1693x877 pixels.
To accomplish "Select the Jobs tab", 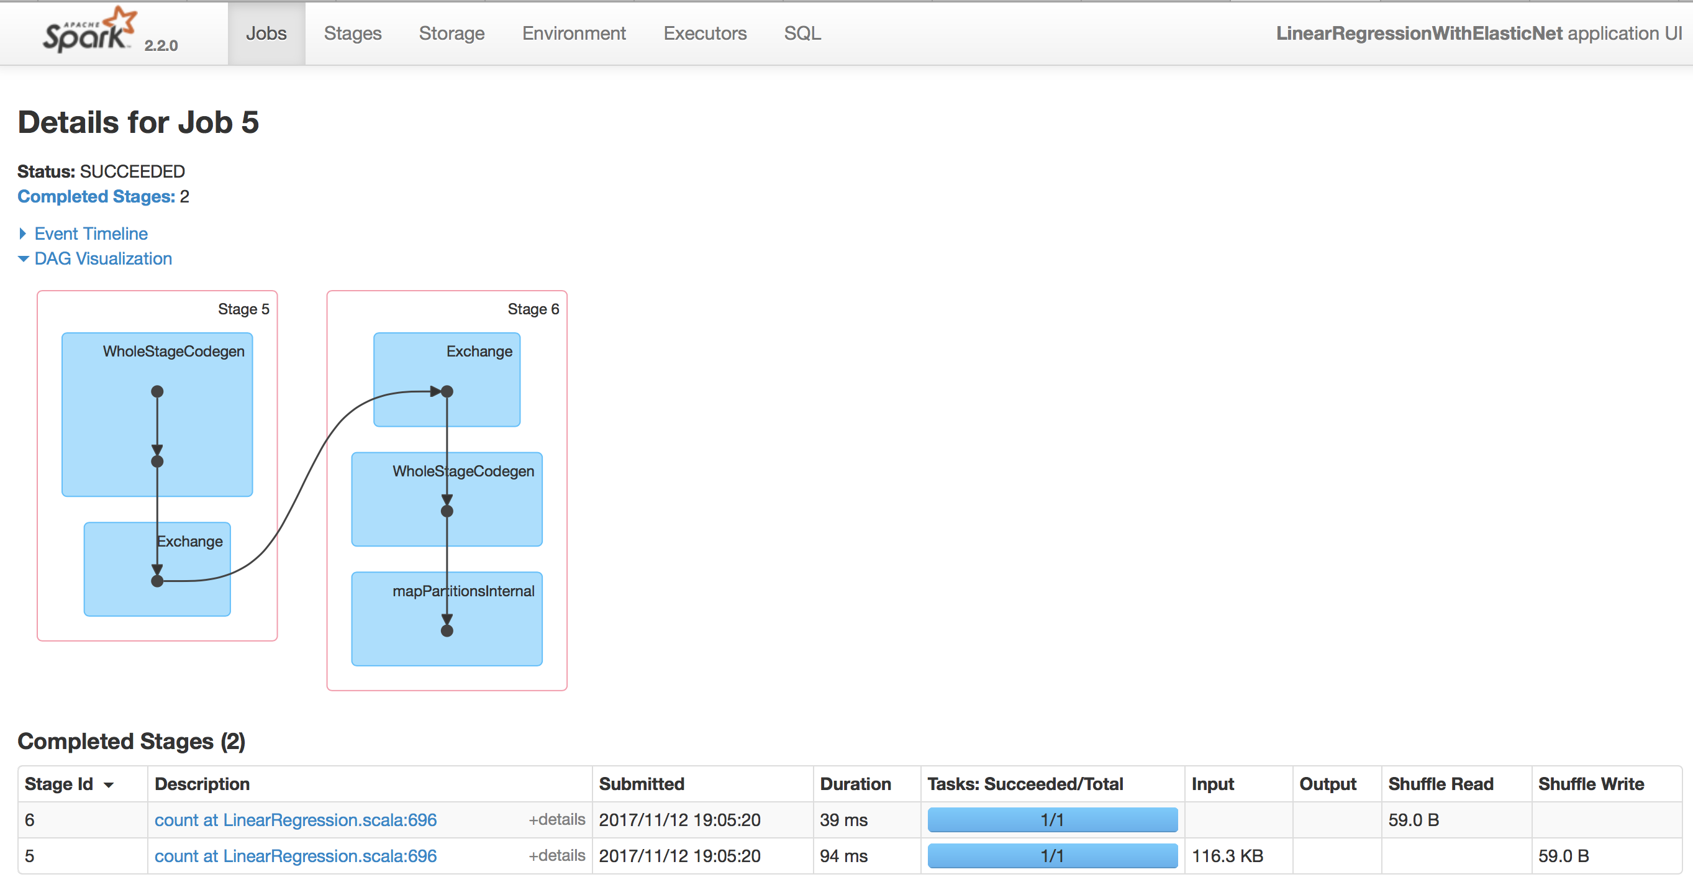I will click(x=266, y=34).
